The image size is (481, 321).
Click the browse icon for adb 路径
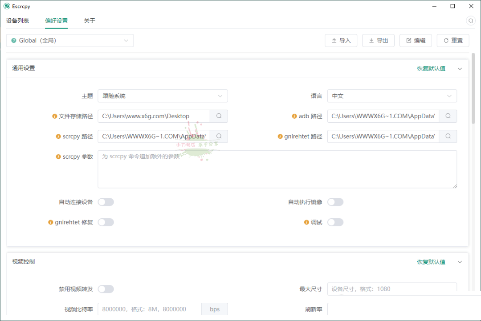pos(448,116)
